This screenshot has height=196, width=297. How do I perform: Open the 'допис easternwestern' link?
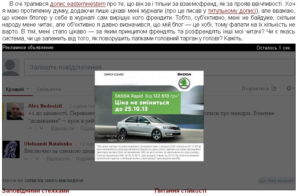pos(78,4)
